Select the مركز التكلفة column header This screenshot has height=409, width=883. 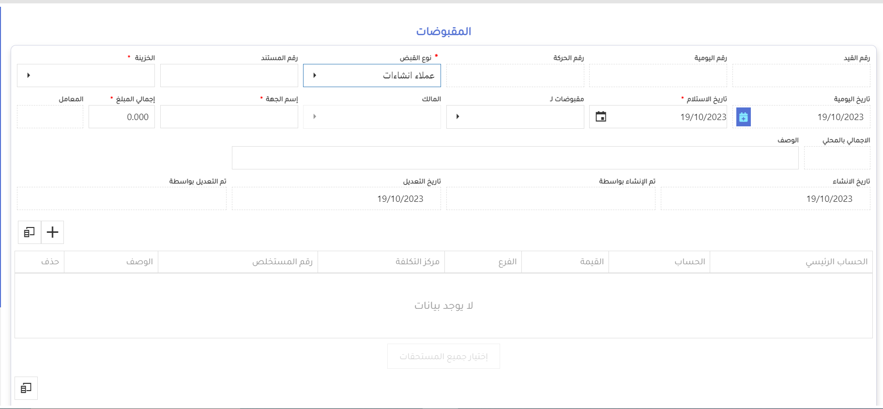(x=417, y=262)
